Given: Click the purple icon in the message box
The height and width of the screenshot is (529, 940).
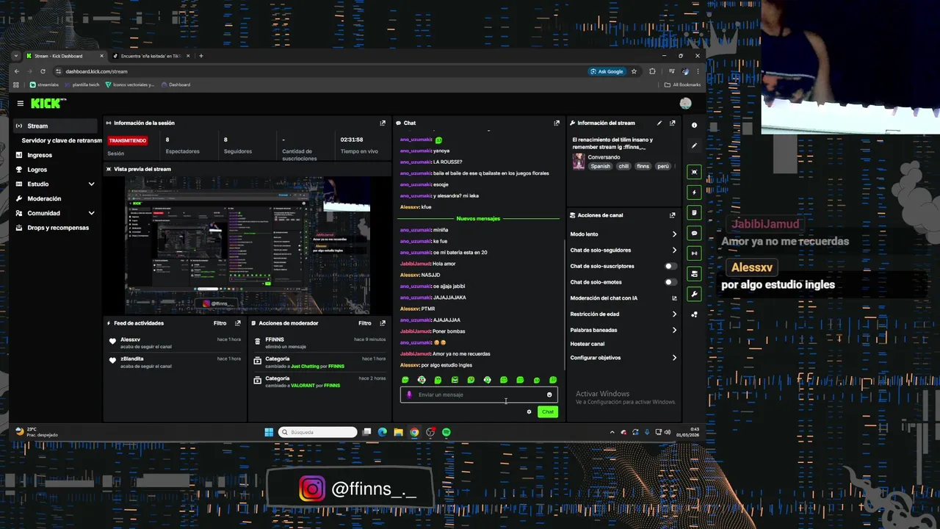Looking at the screenshot, I should (x=410, y=395).
